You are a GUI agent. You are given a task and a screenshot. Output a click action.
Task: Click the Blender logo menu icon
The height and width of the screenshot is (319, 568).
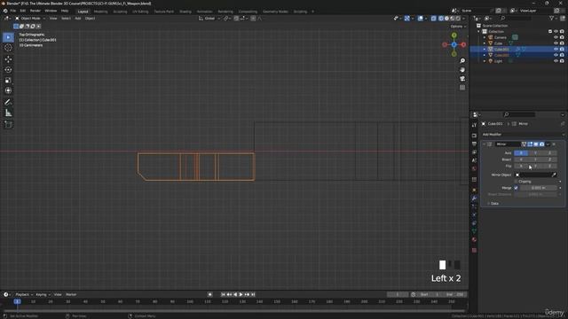[5, 11]
